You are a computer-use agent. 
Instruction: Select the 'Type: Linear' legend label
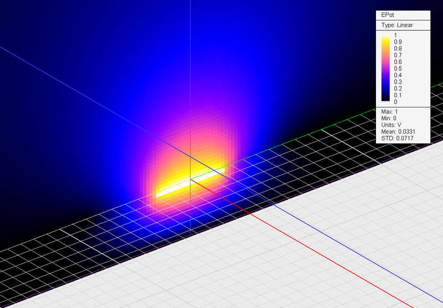[397, 25]
